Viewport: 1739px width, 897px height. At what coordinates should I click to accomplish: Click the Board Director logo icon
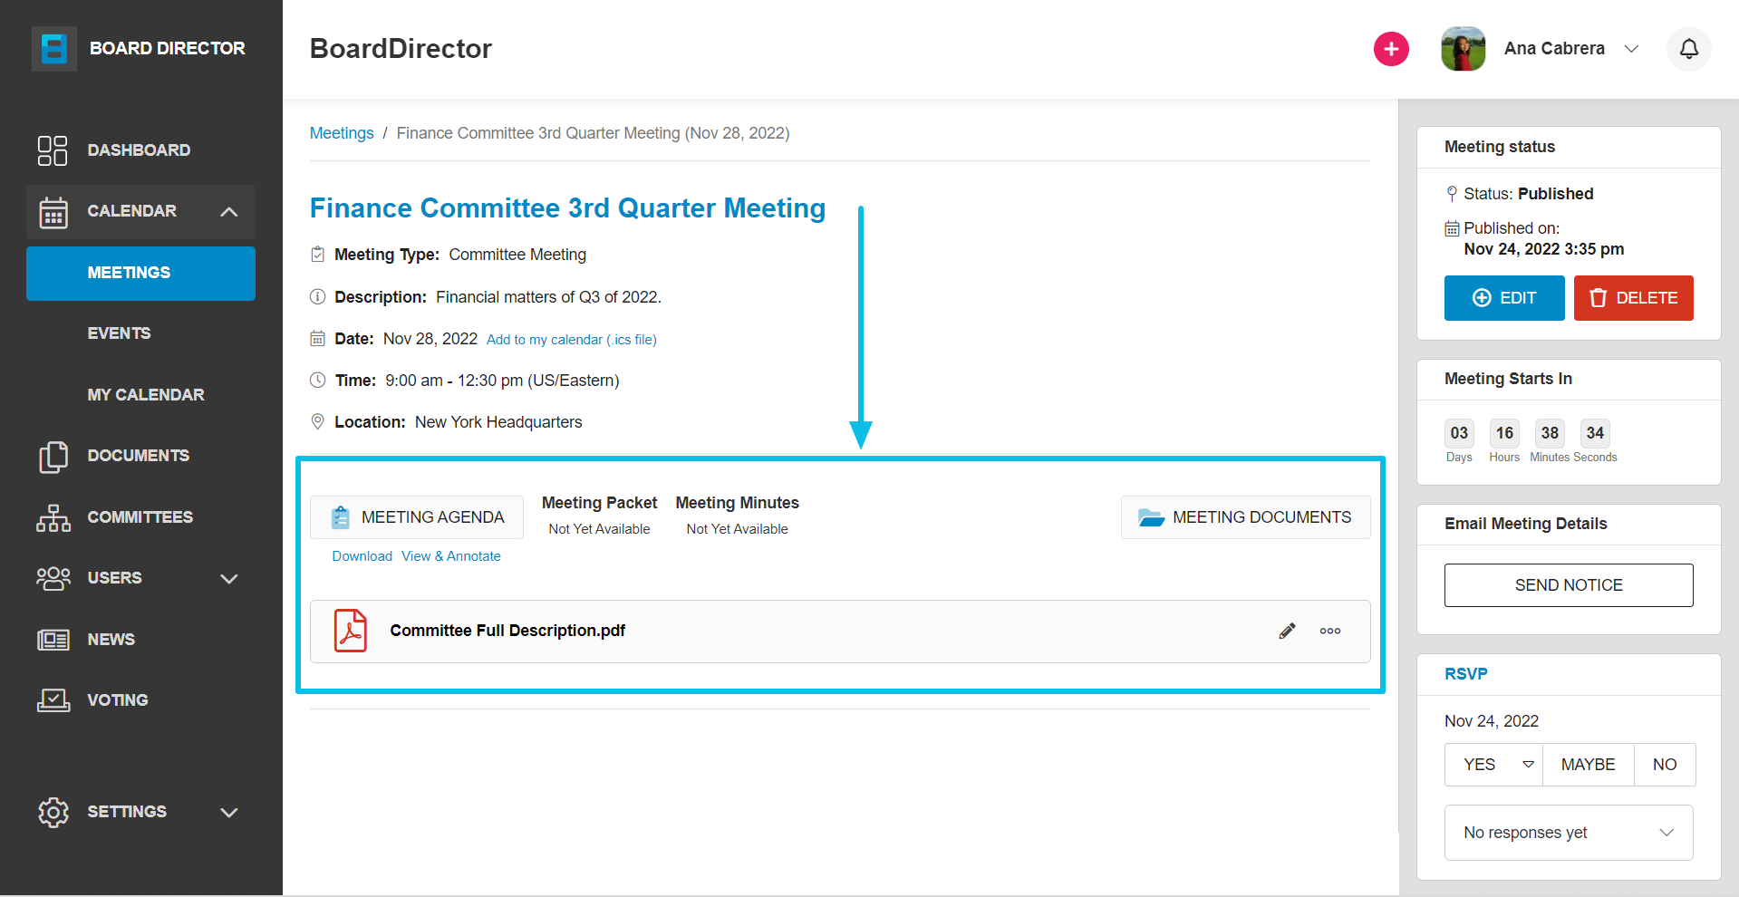click(54, 48)
